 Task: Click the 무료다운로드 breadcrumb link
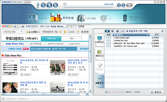(x=31, y=26)
